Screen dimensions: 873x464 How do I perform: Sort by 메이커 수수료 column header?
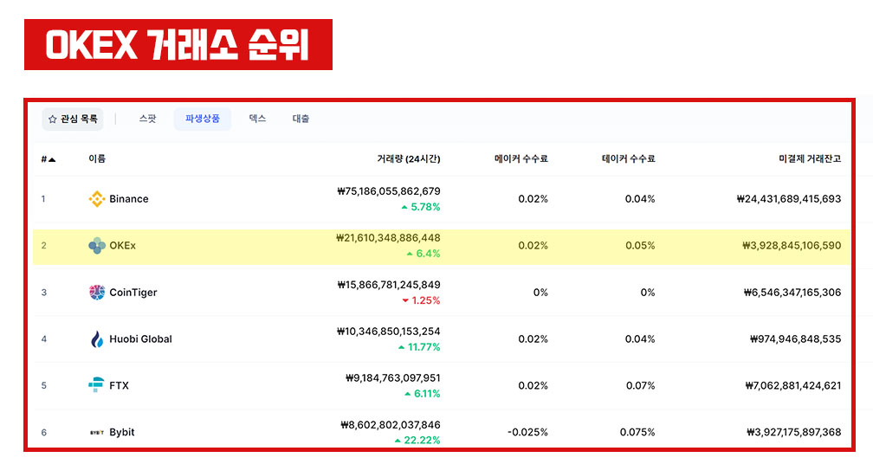pyautogui.click(x=521, y=158)
